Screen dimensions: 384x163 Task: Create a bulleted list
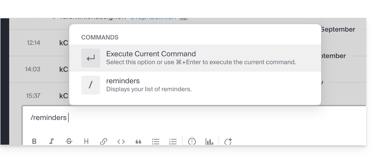(156, 141)
